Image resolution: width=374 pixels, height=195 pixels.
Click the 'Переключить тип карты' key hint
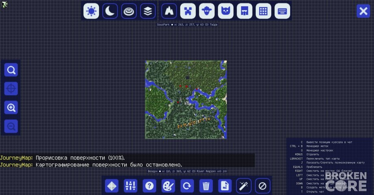323,158
